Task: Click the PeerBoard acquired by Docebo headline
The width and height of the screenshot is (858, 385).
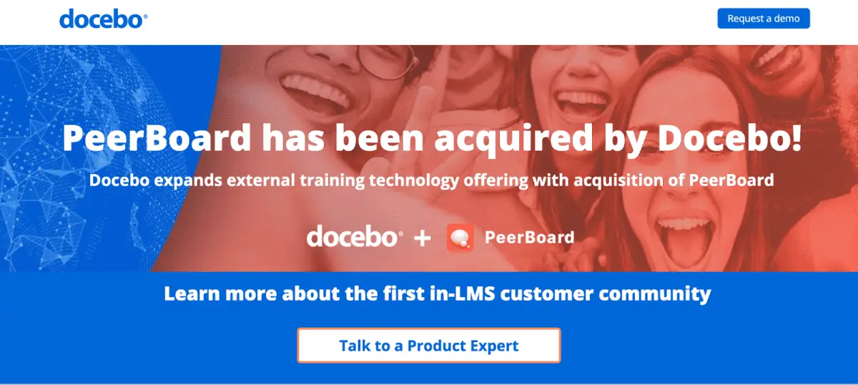Action: (x=432, y=138)
